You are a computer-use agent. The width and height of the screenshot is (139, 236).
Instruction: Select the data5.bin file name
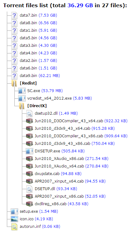coord(28,38)
